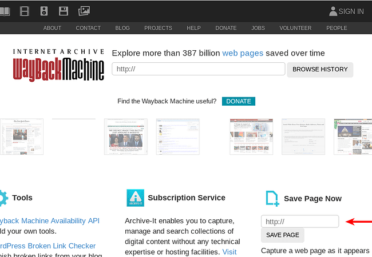Image resolution: width=372 pixels, height=257 pixels.
Task: Focus the Save Page Now URL field
Action: pyautogui.click(x=300, y=222)
